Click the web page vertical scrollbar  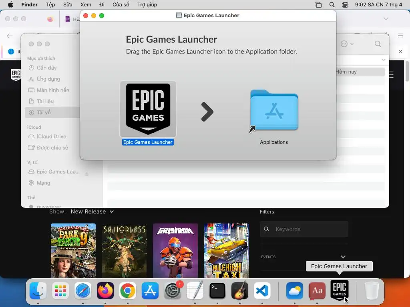tap(407, 71)
